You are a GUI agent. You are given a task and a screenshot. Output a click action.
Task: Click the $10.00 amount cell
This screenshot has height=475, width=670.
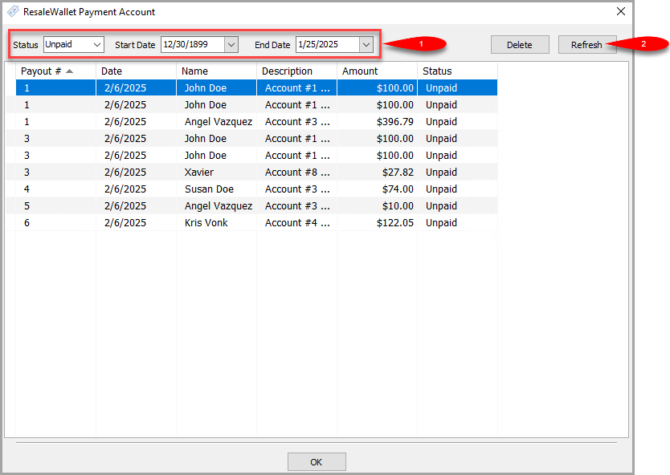click(x=377, y=205)
